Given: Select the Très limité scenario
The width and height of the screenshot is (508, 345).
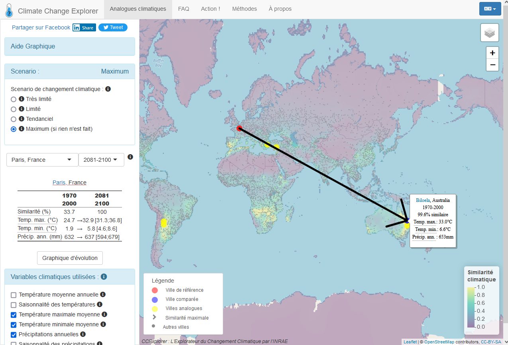Looking at the screenshot, I should coord(14,99).
